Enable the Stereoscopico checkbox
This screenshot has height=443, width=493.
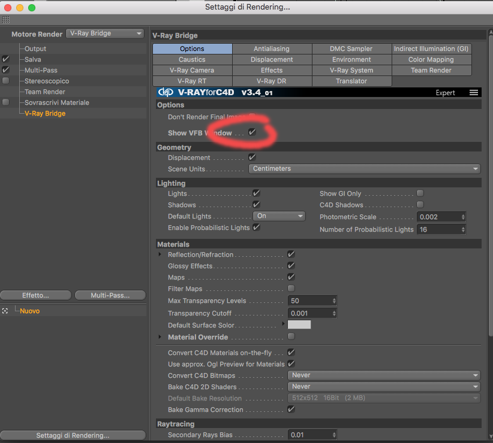pos(5,81)
